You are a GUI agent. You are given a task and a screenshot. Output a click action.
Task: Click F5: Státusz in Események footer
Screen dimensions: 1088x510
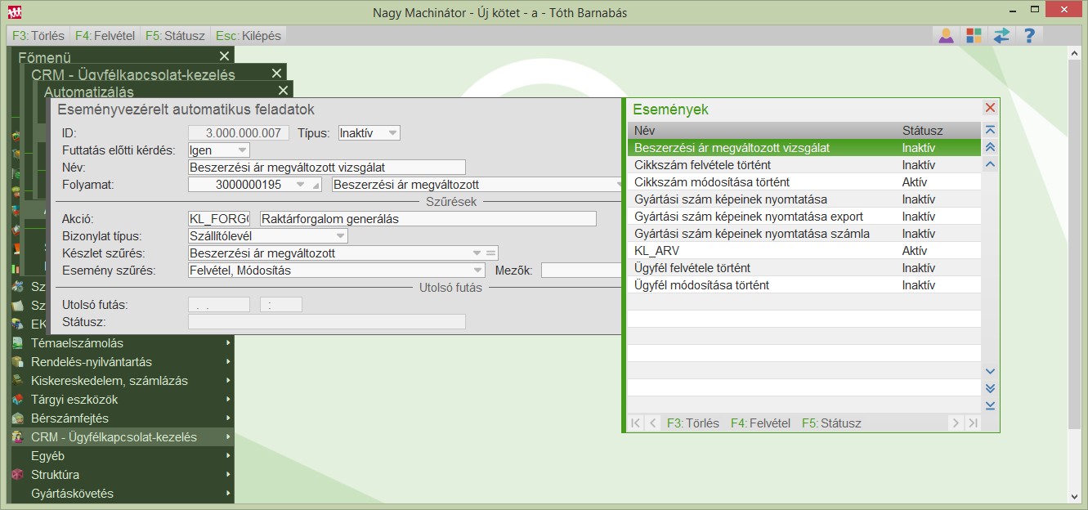[x=831, y=423]
